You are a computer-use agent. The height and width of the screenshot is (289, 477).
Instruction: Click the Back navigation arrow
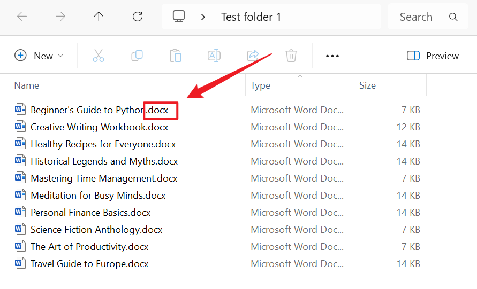click(22, 17)
